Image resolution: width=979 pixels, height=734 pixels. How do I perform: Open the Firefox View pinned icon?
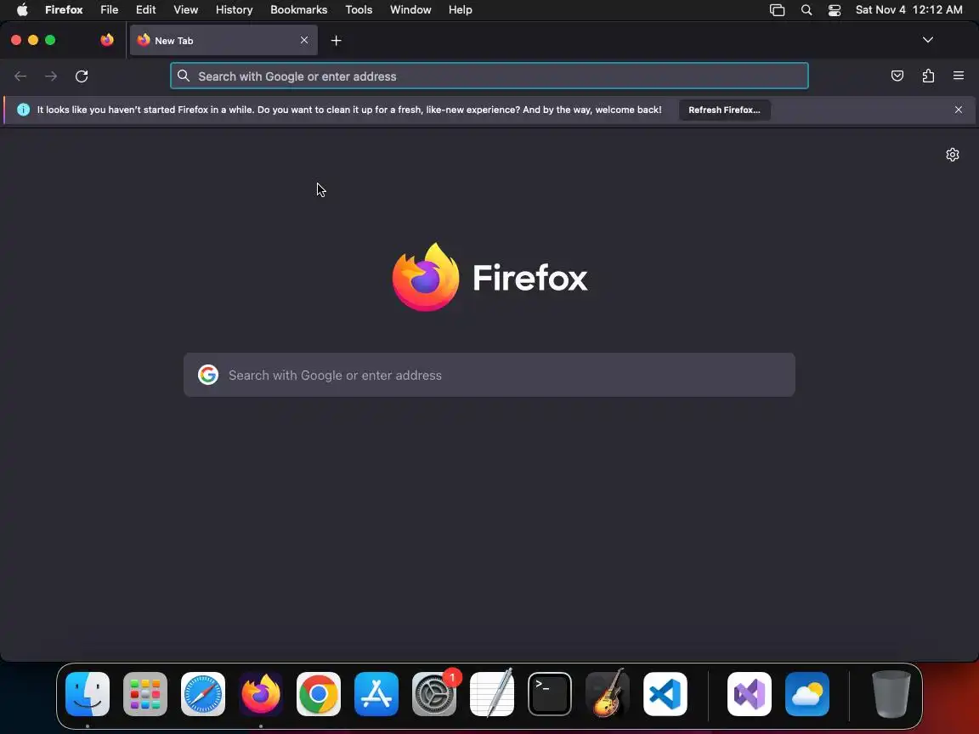coord(107,40)
